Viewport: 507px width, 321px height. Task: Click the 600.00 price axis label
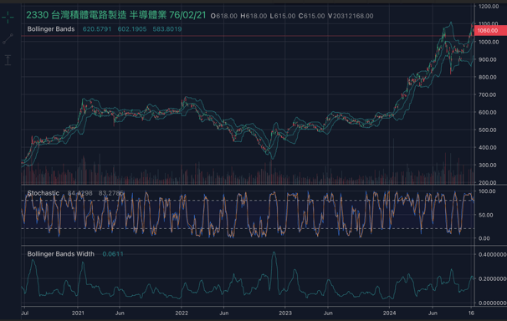coord(487,112)
